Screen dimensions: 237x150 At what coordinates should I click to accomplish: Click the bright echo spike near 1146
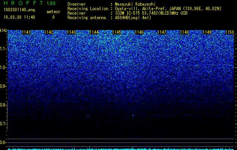tap(133, 115)
